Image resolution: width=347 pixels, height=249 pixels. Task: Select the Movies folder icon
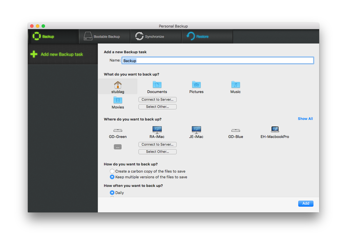click(x=118, y=100)
